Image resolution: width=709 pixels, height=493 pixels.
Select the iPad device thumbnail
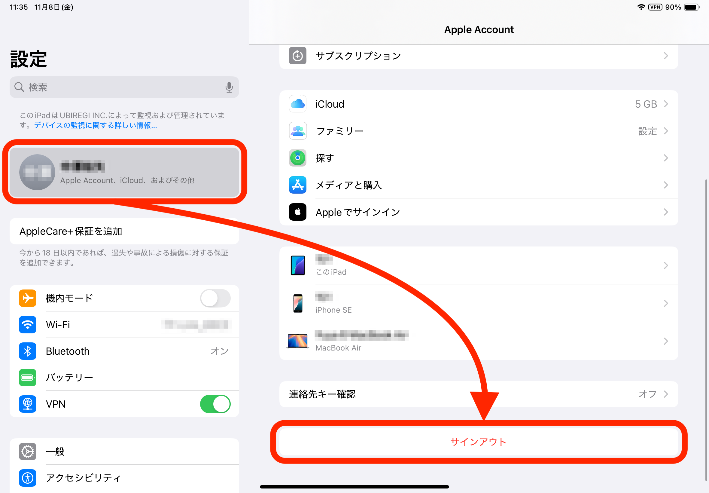[x=297, y=265]
